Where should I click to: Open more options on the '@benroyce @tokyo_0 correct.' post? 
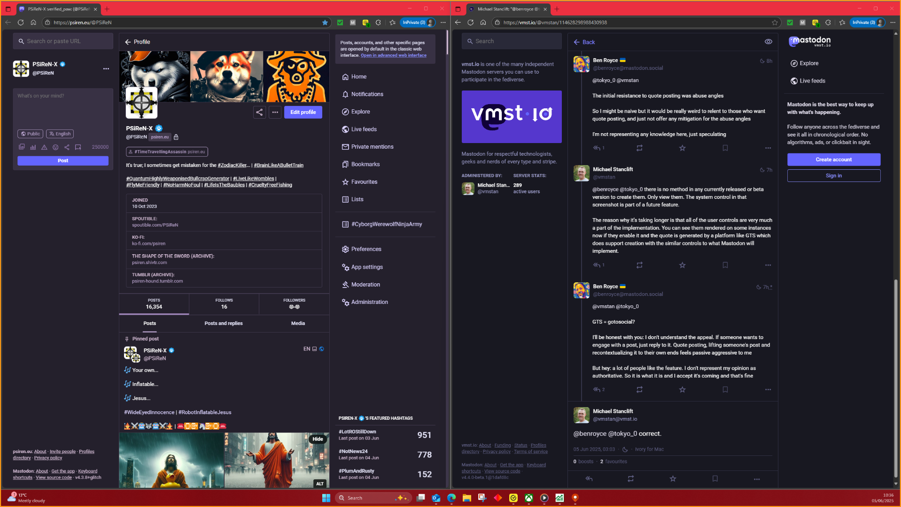point(757,479)
